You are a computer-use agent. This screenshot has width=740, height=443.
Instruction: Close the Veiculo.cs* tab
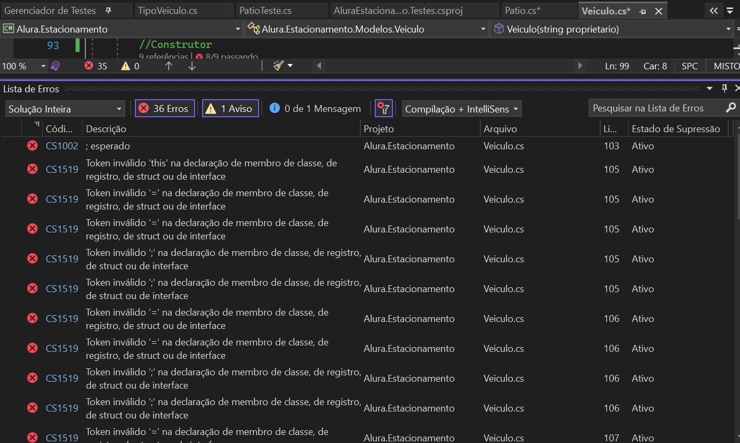point(658,11)
